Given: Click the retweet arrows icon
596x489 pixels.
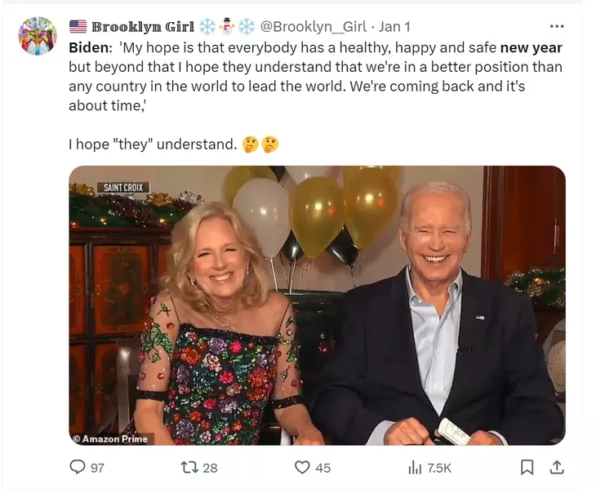Looking at the screenshot, I should [x=189, y=467].
